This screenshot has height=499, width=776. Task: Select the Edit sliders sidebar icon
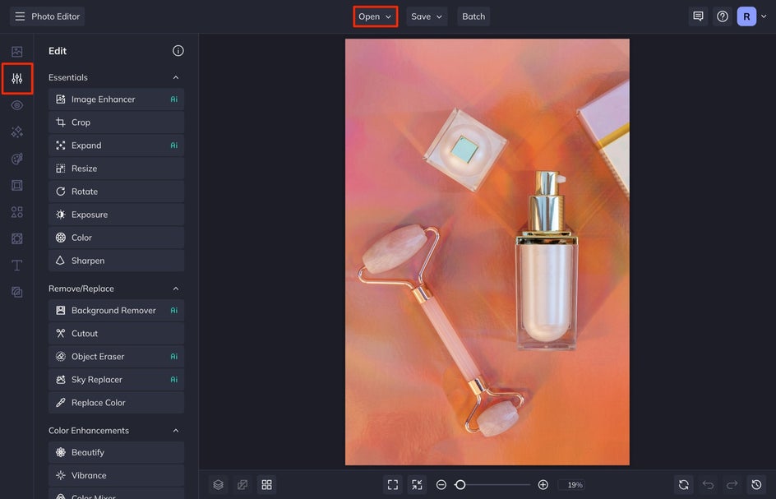coord(16,78)
